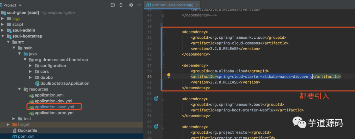Expand the configuration package

tap(31, 66)
